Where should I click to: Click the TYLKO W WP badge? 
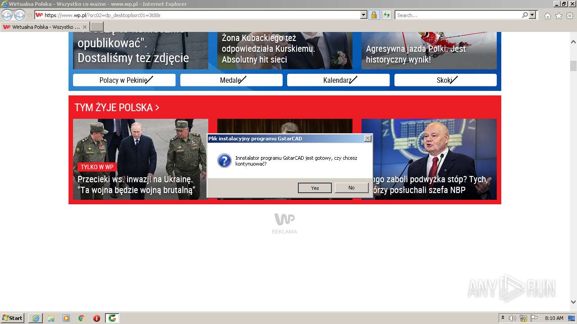(x=97, y=167)
